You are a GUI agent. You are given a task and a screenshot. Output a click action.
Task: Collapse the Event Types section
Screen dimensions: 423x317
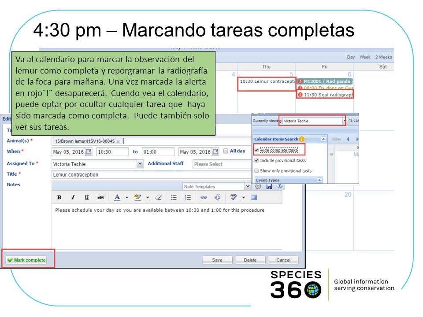click(x=319, y=180)
